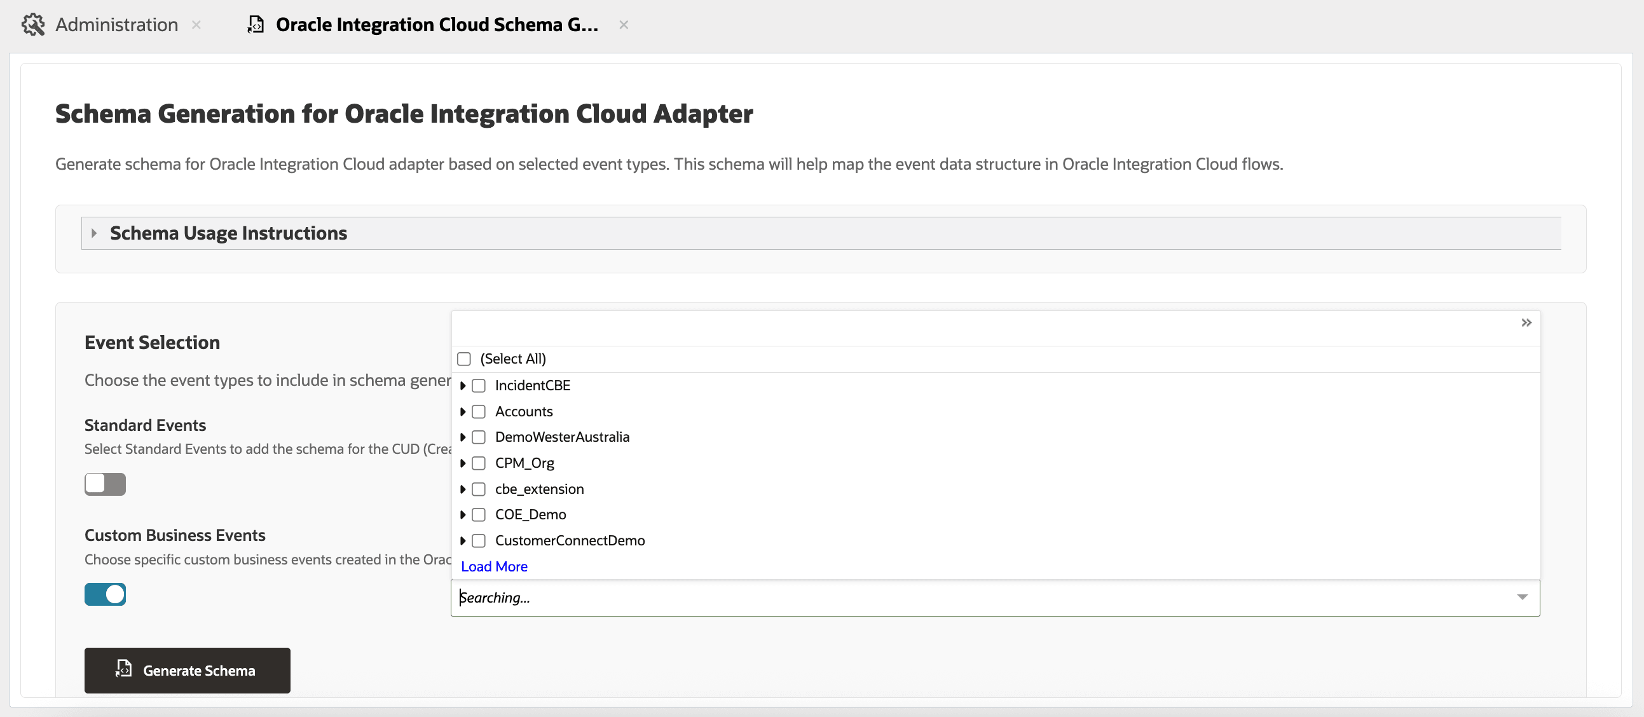Check the IncidentCBE checkbox

[x=479, y=386]
